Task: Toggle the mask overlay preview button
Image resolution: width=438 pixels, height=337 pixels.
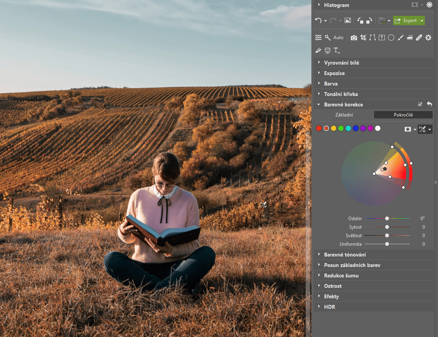Action: (408, 129)
